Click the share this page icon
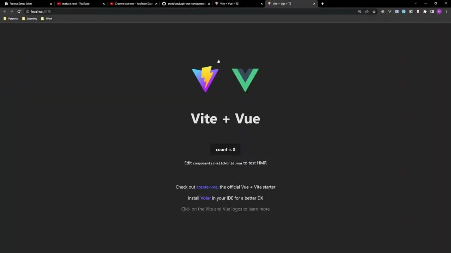This screenshot has height=253, width=451. pyautogui.click(x=367, y=12)
